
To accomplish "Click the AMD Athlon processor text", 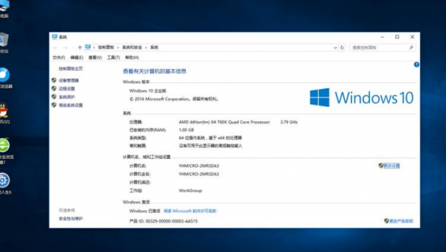I will click(x=224, y=122).
